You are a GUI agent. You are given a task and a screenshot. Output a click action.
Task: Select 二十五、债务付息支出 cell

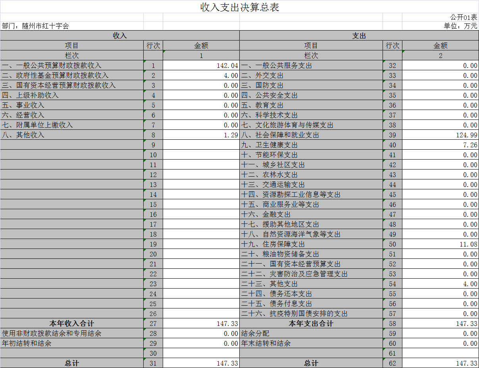[x=311, y=304]
